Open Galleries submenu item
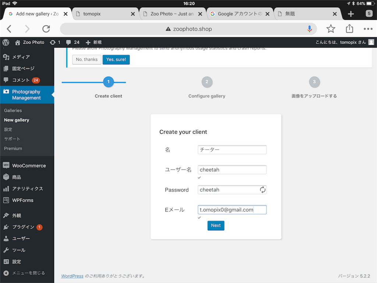The image size is (377, 283). tap(13, 111)
